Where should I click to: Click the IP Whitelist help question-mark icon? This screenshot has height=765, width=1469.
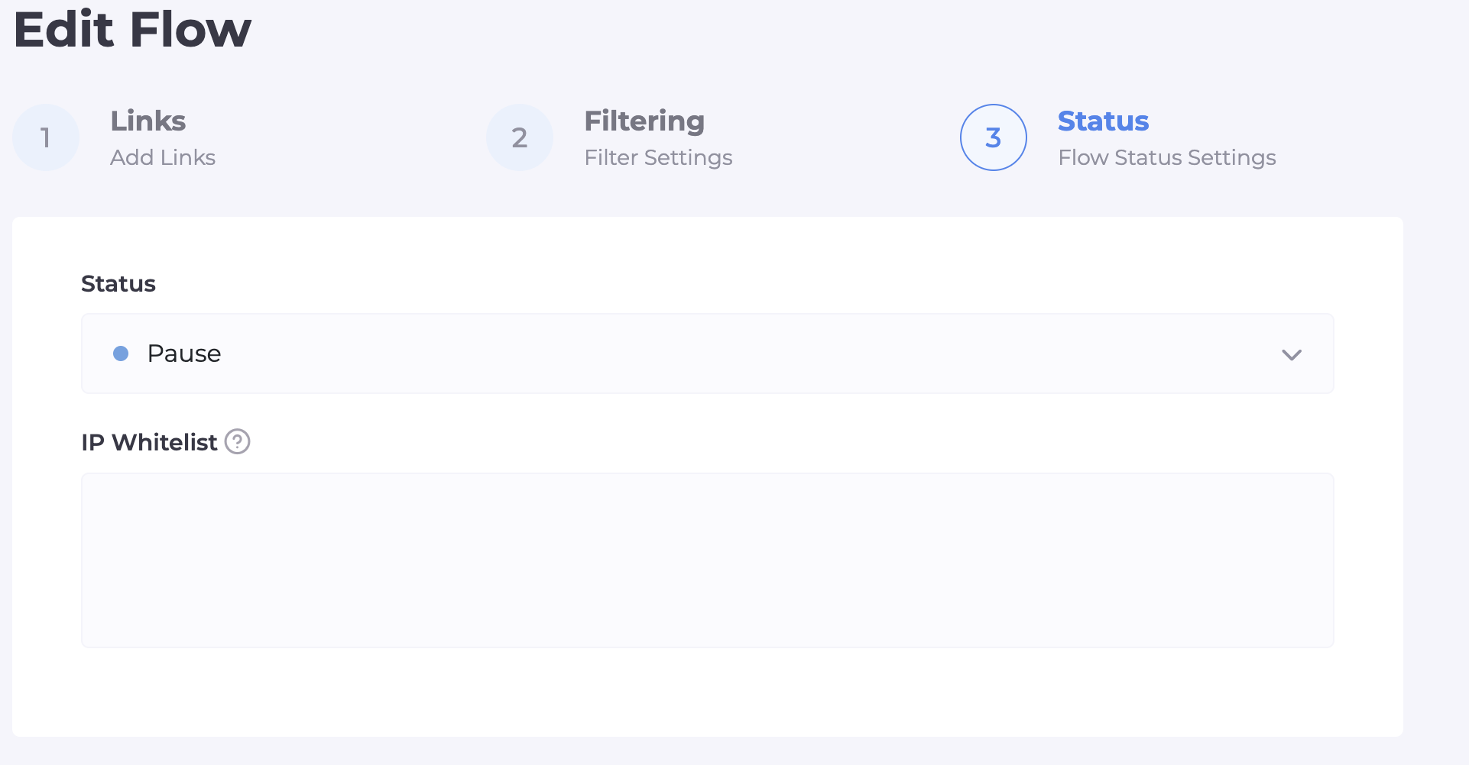[238, 441]
